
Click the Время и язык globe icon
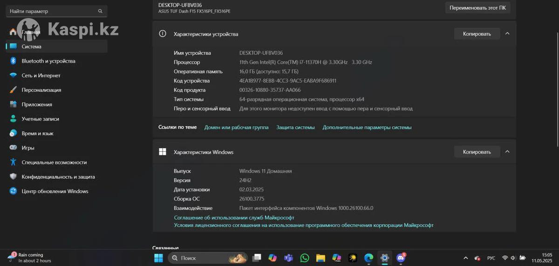13,133
